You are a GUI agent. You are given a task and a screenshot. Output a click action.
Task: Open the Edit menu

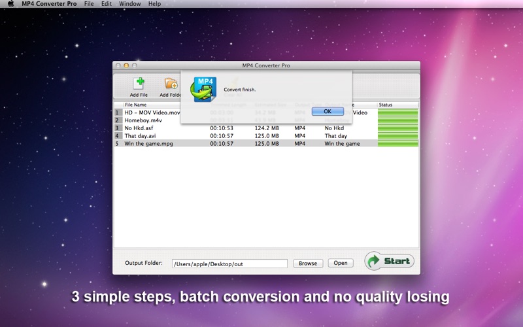click(107, 4)
